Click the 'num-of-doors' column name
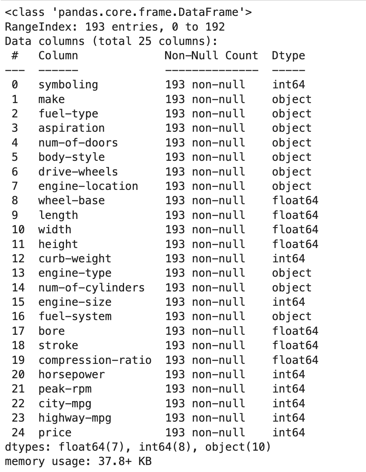Image resolution: width=366 pixels, height=472 pixels. click(x=78, y=143)
